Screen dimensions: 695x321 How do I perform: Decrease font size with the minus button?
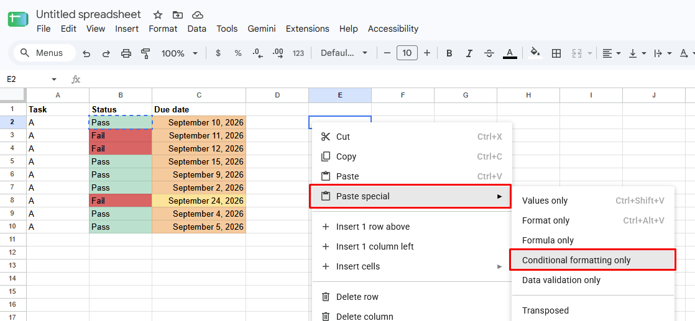pyautogui.click(x=387, y=53)
